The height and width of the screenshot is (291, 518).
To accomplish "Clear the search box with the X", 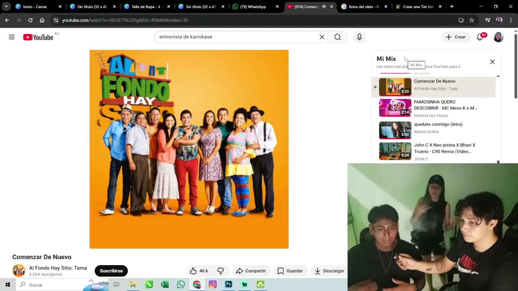I will (x=322, y=37).
